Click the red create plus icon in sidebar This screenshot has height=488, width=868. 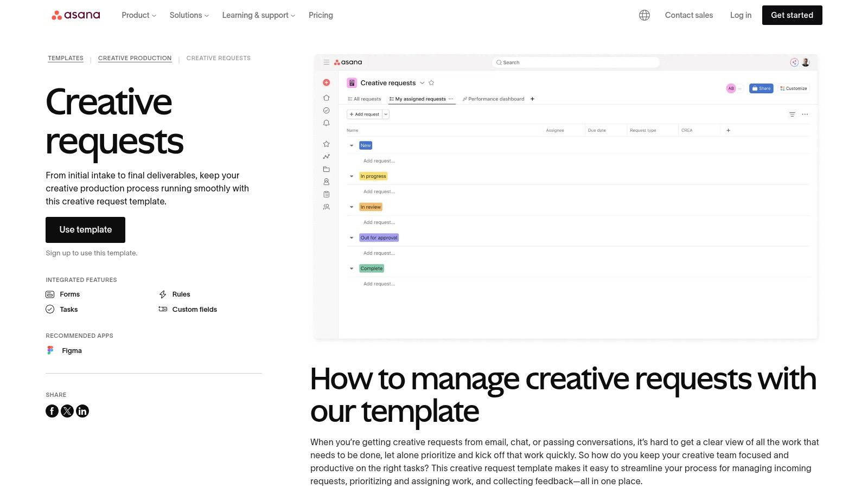[x=326, y=82]
